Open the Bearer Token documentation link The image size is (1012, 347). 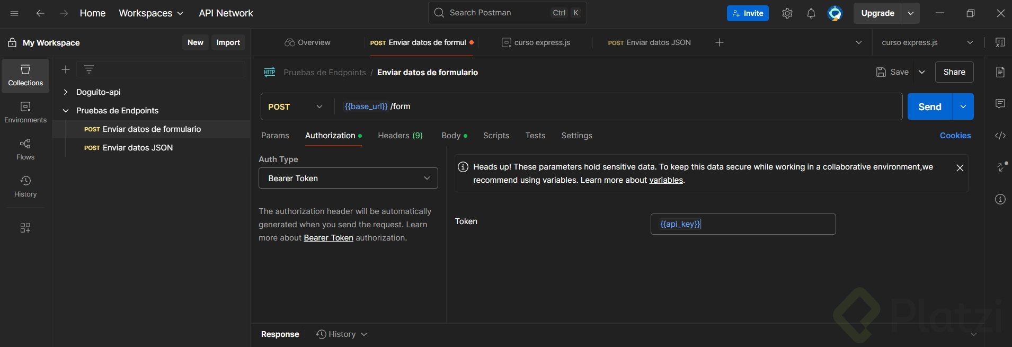click(329, 238)
